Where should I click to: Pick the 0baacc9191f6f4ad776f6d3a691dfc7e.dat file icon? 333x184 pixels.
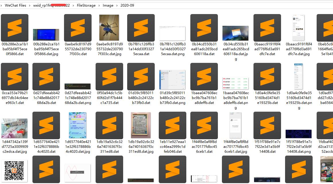[x=267, y=28]
